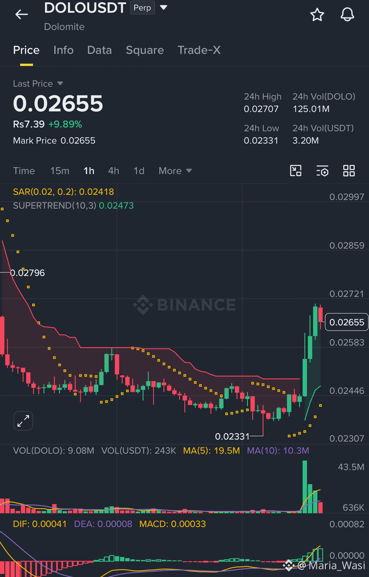Tap the 24h High value 0.02707
Viewport: 369px width, 577px height.
[x=261, y=109]
